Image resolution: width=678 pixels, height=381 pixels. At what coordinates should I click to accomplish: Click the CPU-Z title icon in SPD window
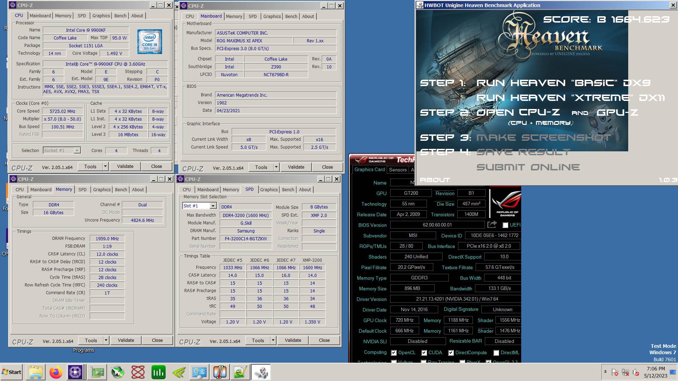point(181,179)
